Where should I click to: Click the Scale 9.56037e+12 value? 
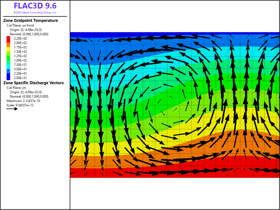pos(20,105)
